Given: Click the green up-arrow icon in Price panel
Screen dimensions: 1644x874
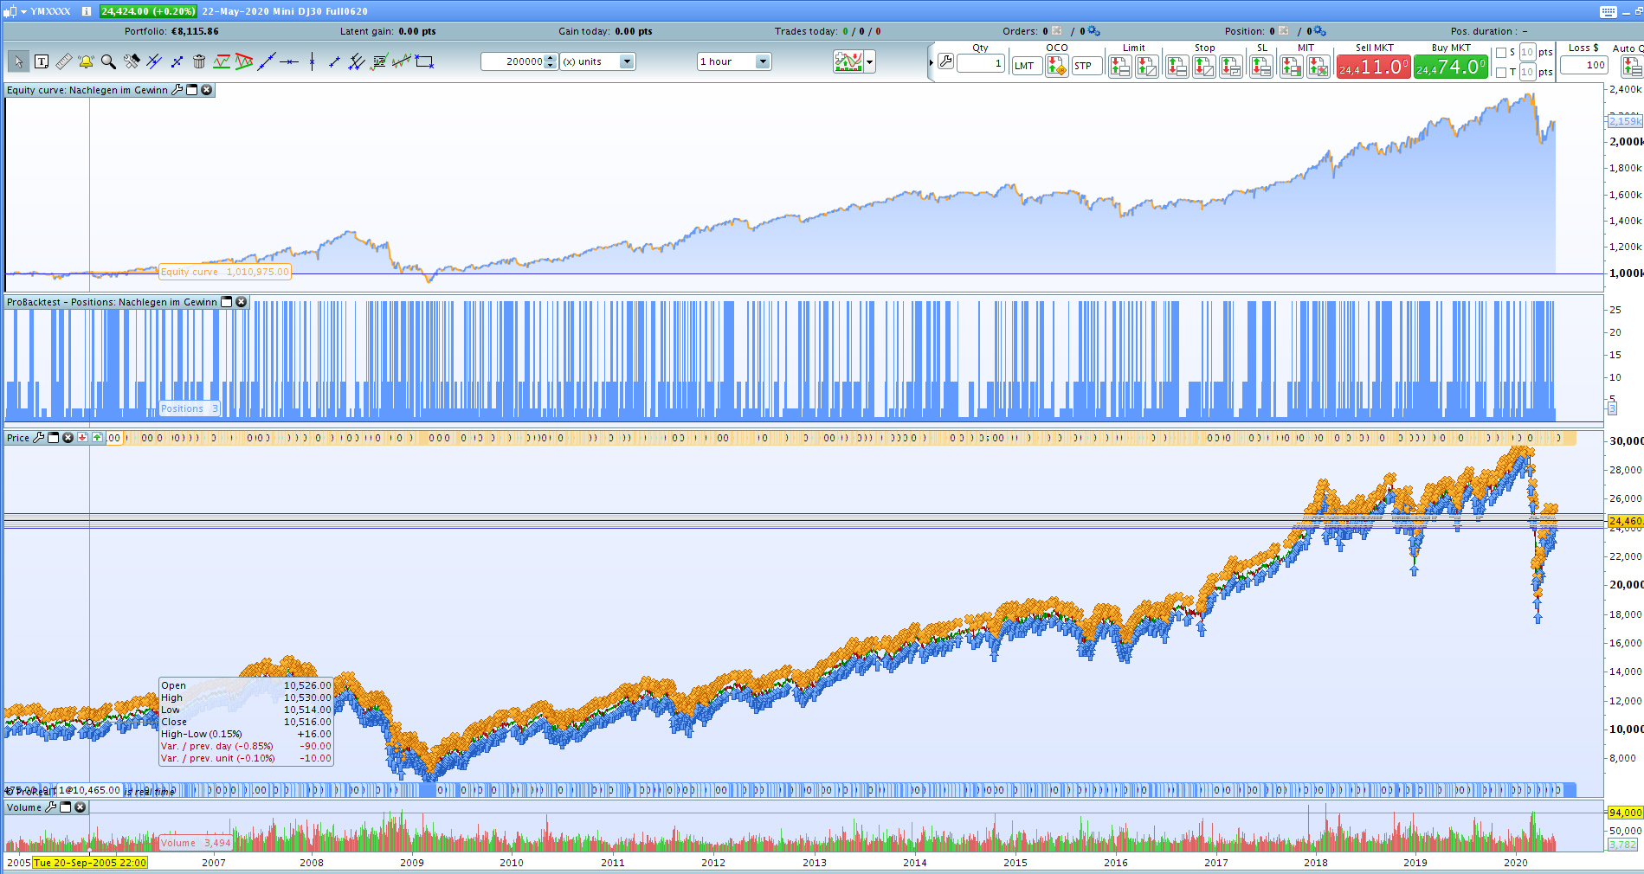Looking at the screenshot, I should [97, 438].
